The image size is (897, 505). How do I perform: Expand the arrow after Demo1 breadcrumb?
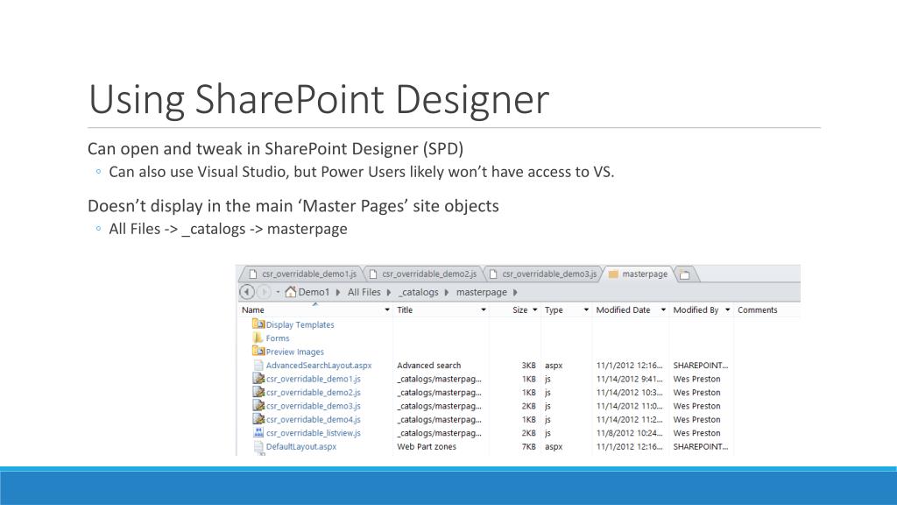[338, 292]
